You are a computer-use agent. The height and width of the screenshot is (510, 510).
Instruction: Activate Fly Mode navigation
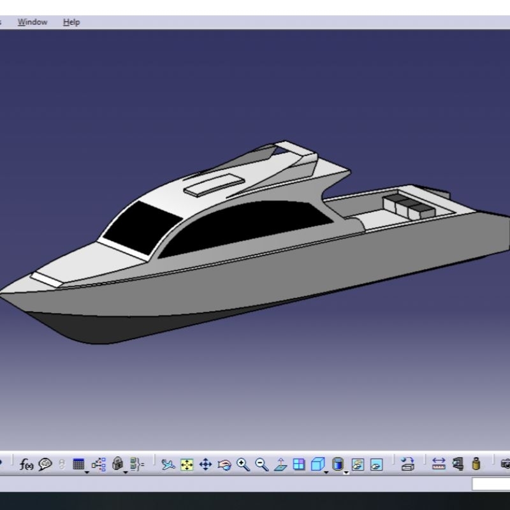click(169, 465)
